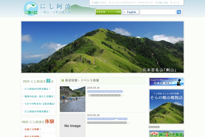Click the 四国・にし阿波を観る heading
Screen dimensions: 205x137
pyautogui.click(x=38, y=81)
